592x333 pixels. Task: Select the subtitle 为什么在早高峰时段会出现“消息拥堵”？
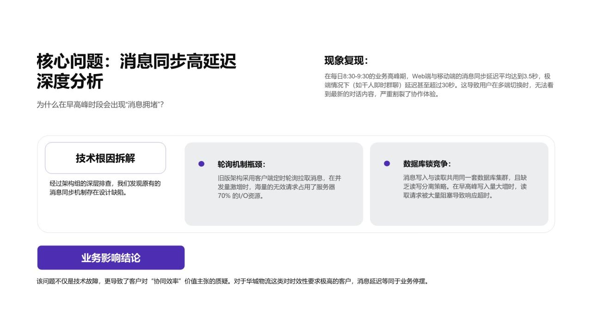(x=100, y=105)
